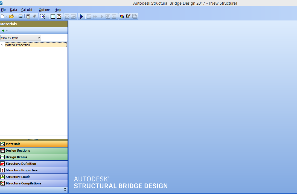Image resolution: width=297 pixels, height=194 pixels.
Task: Click the greyed 3D grid results icon
Action: 108,16
